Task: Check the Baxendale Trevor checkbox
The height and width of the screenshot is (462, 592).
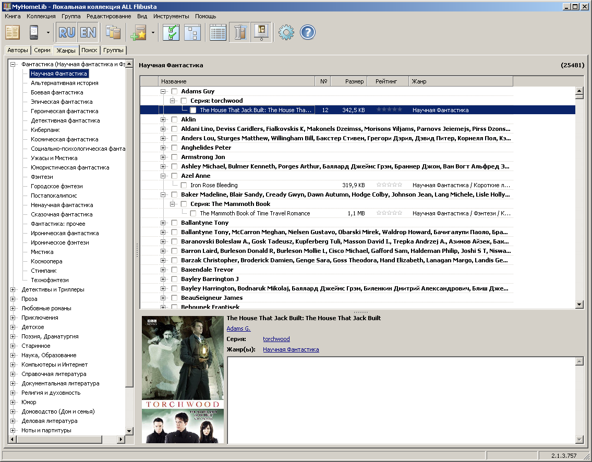Action: (174, 270)
